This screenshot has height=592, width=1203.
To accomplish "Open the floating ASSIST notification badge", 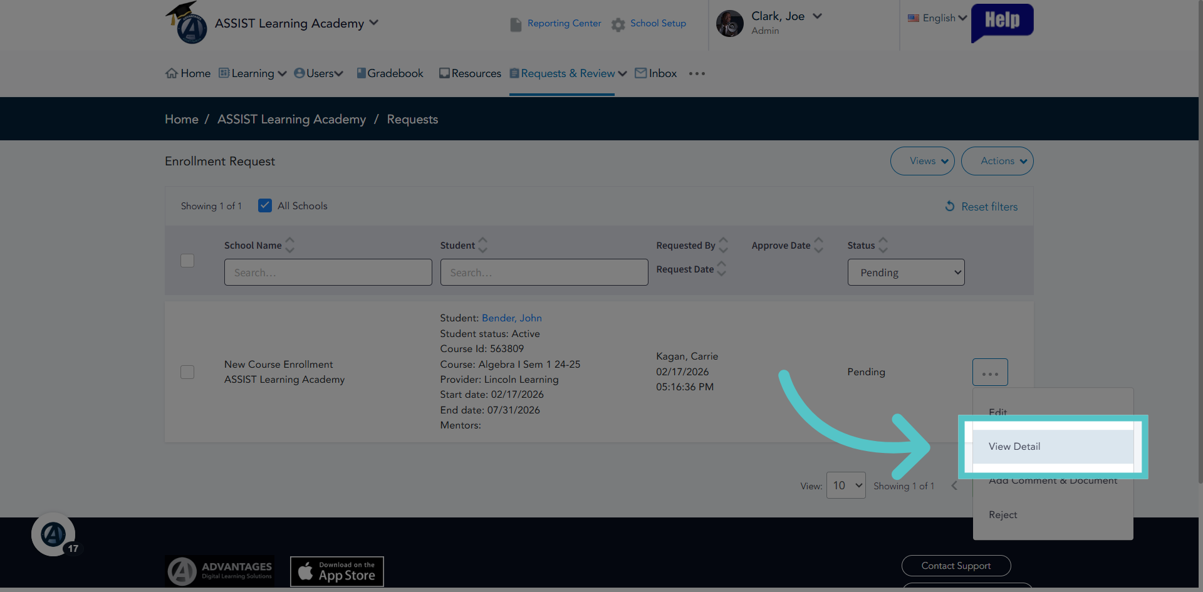I will pos(54,534).
